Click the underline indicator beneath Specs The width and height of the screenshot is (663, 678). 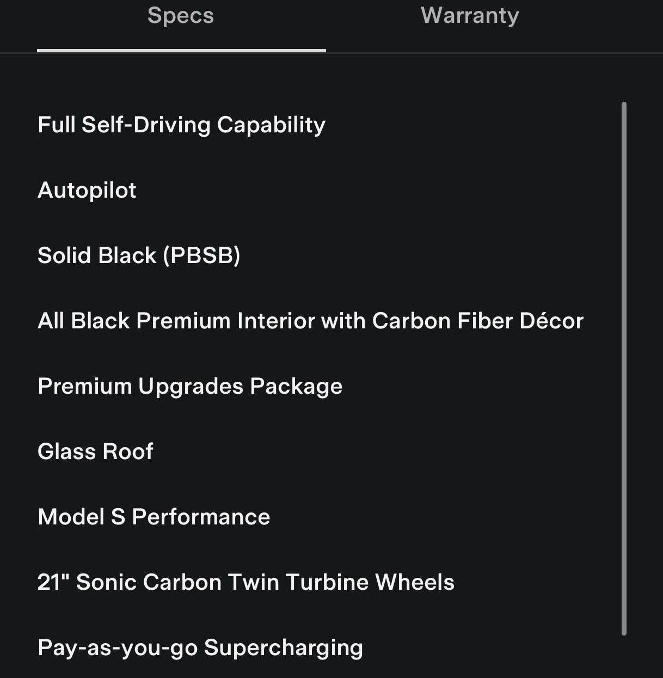click(181, 51)
